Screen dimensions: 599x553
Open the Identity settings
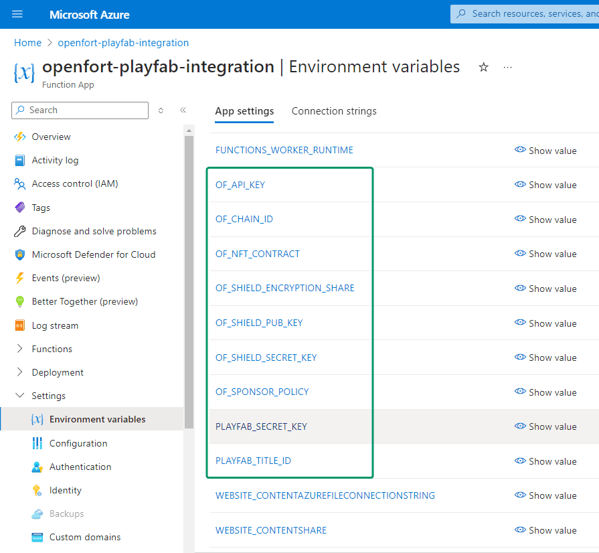(x=66, y=490)
